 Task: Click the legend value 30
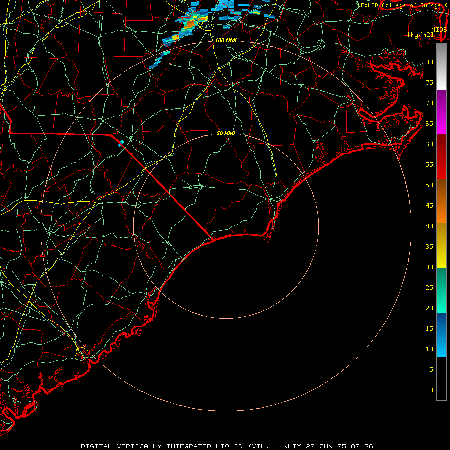[x=429, y=267]
